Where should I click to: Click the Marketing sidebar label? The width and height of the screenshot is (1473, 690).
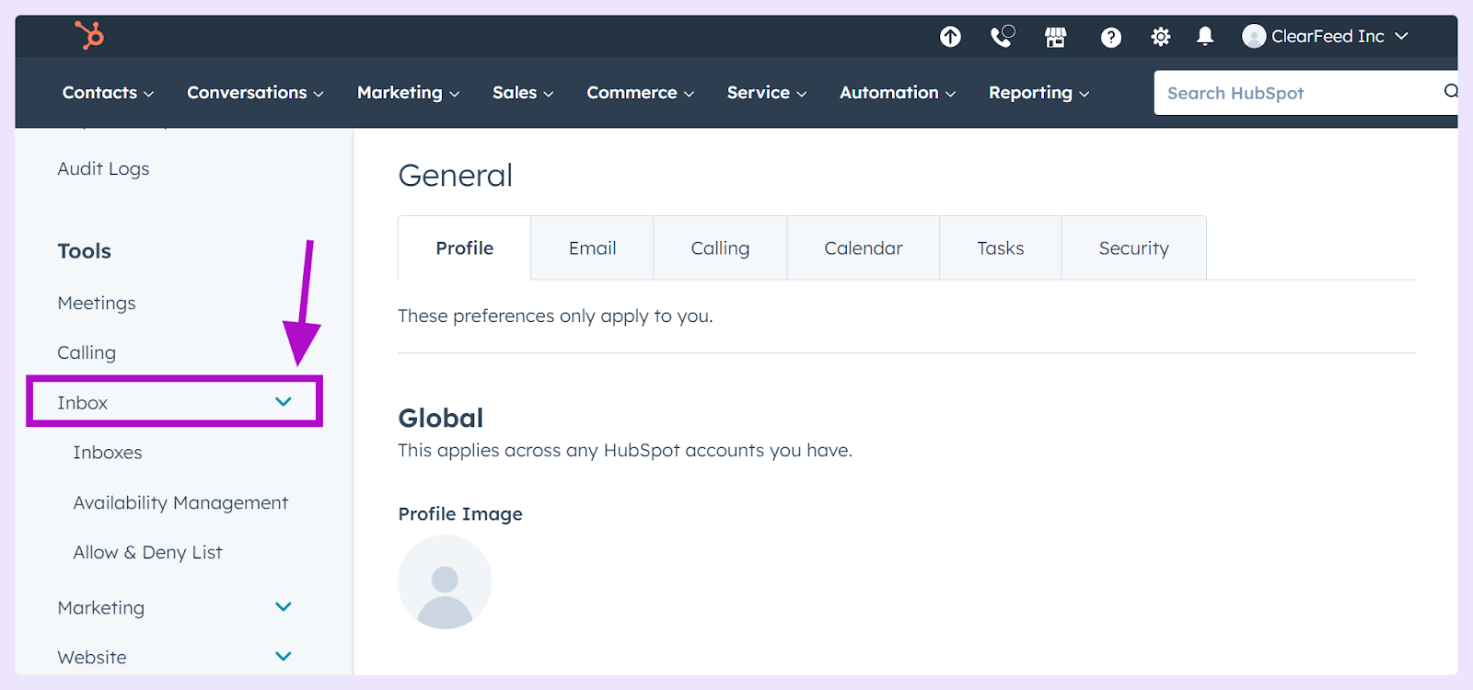click(101, 608)
